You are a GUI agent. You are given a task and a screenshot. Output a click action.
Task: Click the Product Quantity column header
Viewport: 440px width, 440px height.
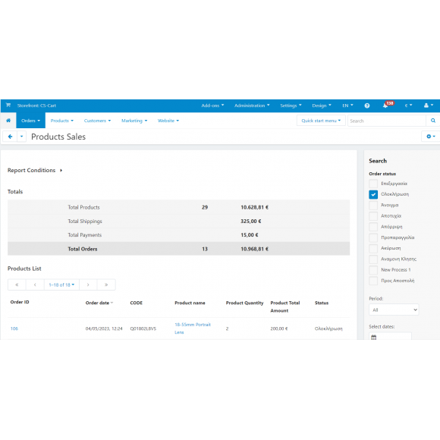244,303
